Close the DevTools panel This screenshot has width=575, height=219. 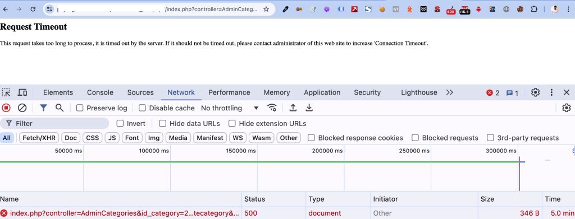click(567, 92)
